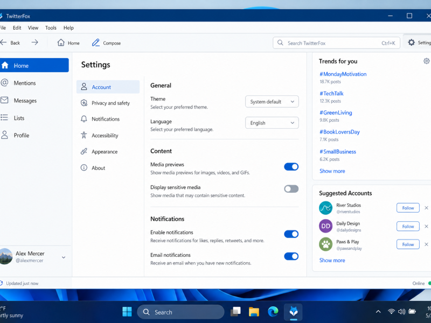Enable Display sensitive media switch
Screen dimensions: 431x323
point(291,189)
